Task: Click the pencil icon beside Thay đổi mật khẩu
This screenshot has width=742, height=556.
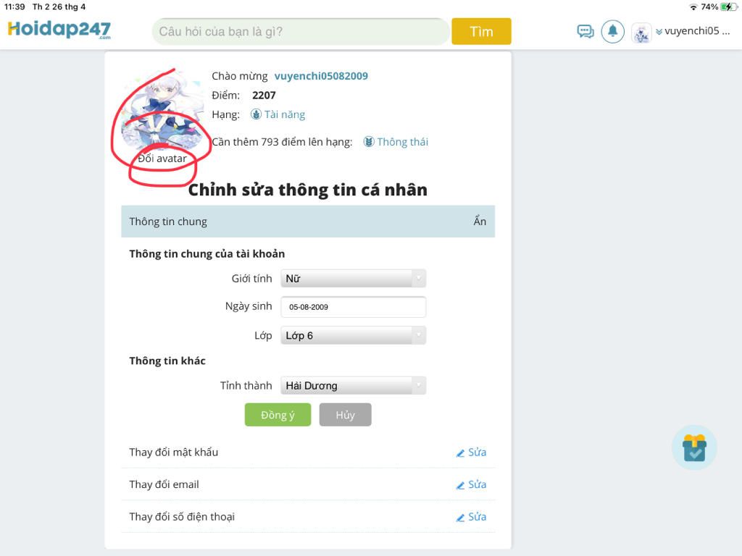Action: coord(460,453)
